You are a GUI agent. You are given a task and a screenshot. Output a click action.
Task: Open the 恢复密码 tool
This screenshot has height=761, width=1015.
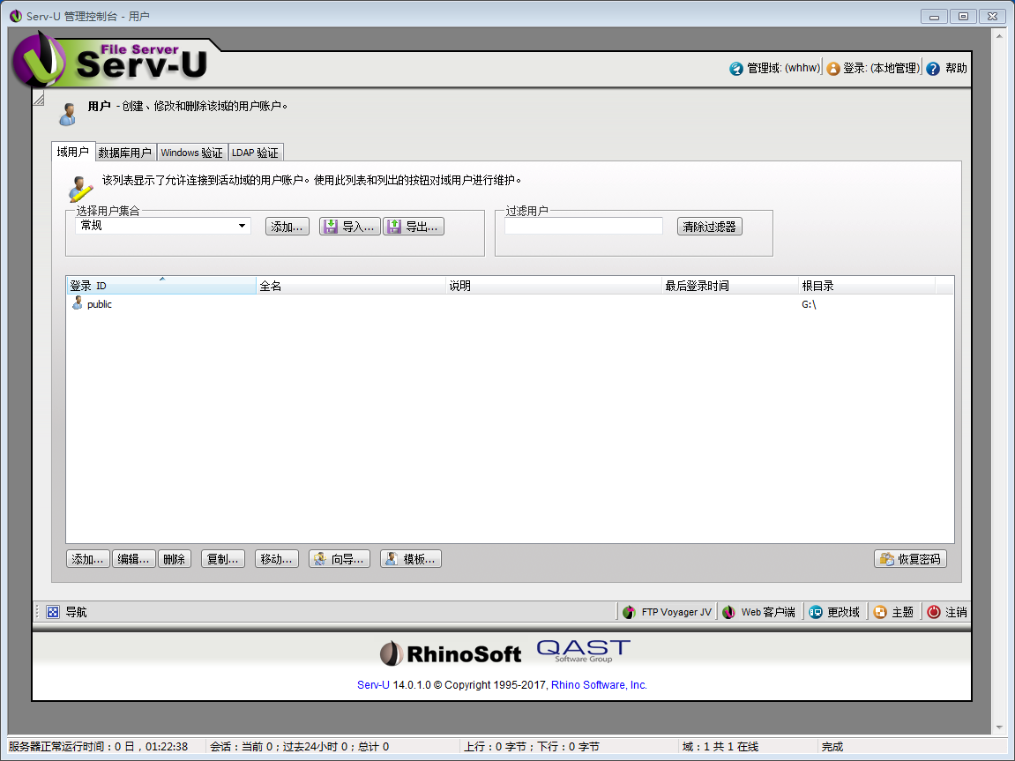(910, 558)
